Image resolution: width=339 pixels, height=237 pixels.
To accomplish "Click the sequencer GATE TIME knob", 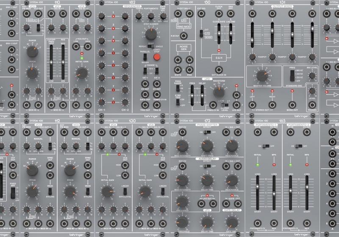I will 163,16.
